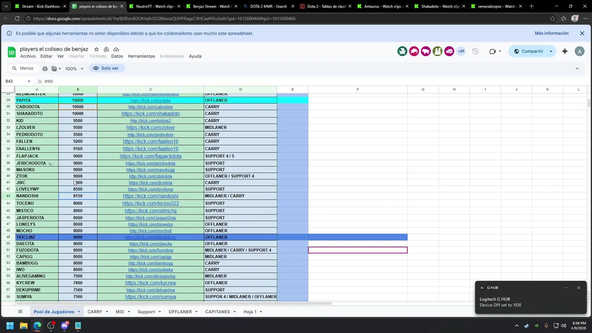Viewport: 592px width, 333px height.
Task: Open the kick.com/nandoshi link
Action: [150, 196]
